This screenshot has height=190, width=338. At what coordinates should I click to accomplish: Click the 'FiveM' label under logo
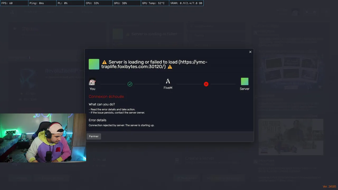coord(168,88)
